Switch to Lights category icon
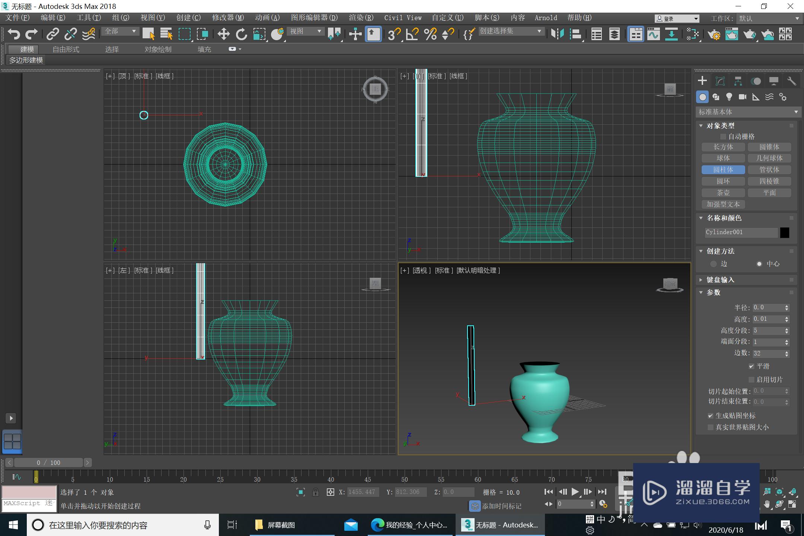This screenshot has width=804, height=536. 729,97
